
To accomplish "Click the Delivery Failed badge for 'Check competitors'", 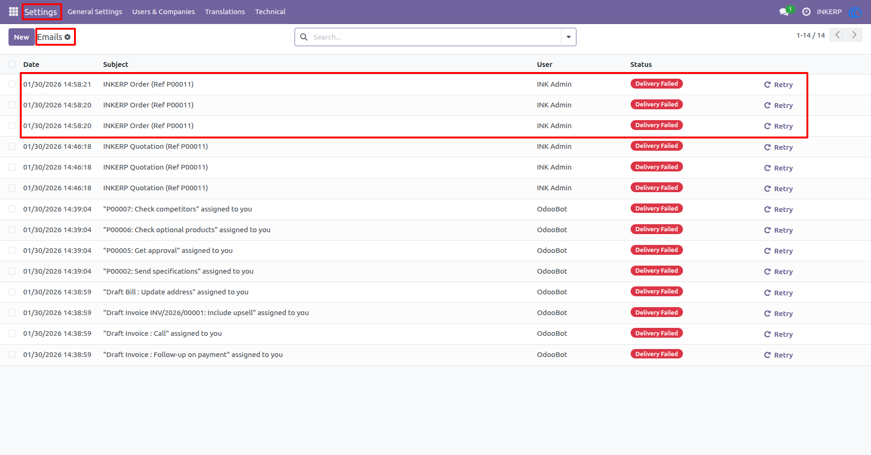I will [x=657, y=208].
